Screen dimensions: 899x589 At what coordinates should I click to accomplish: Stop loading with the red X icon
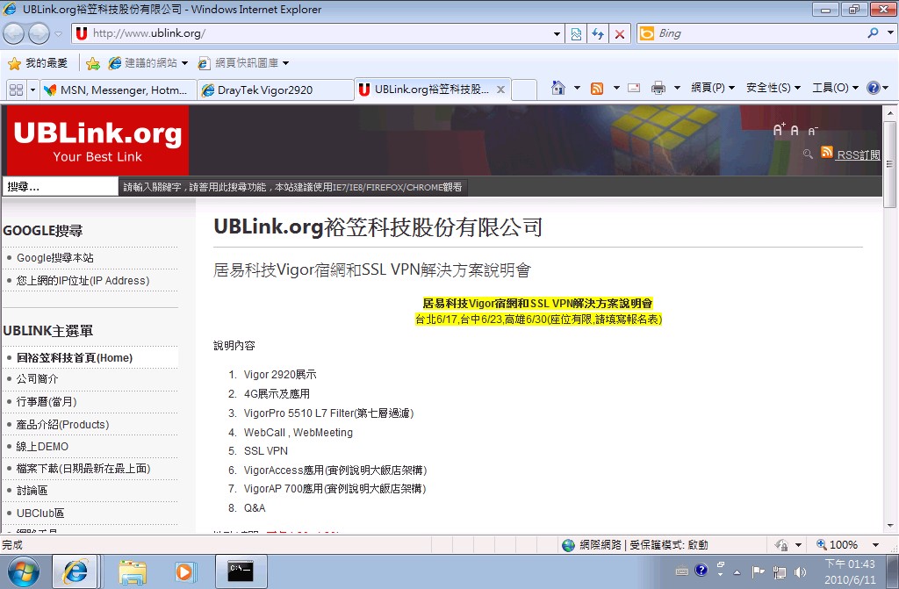pyautogui.click(x=620, y=34)
